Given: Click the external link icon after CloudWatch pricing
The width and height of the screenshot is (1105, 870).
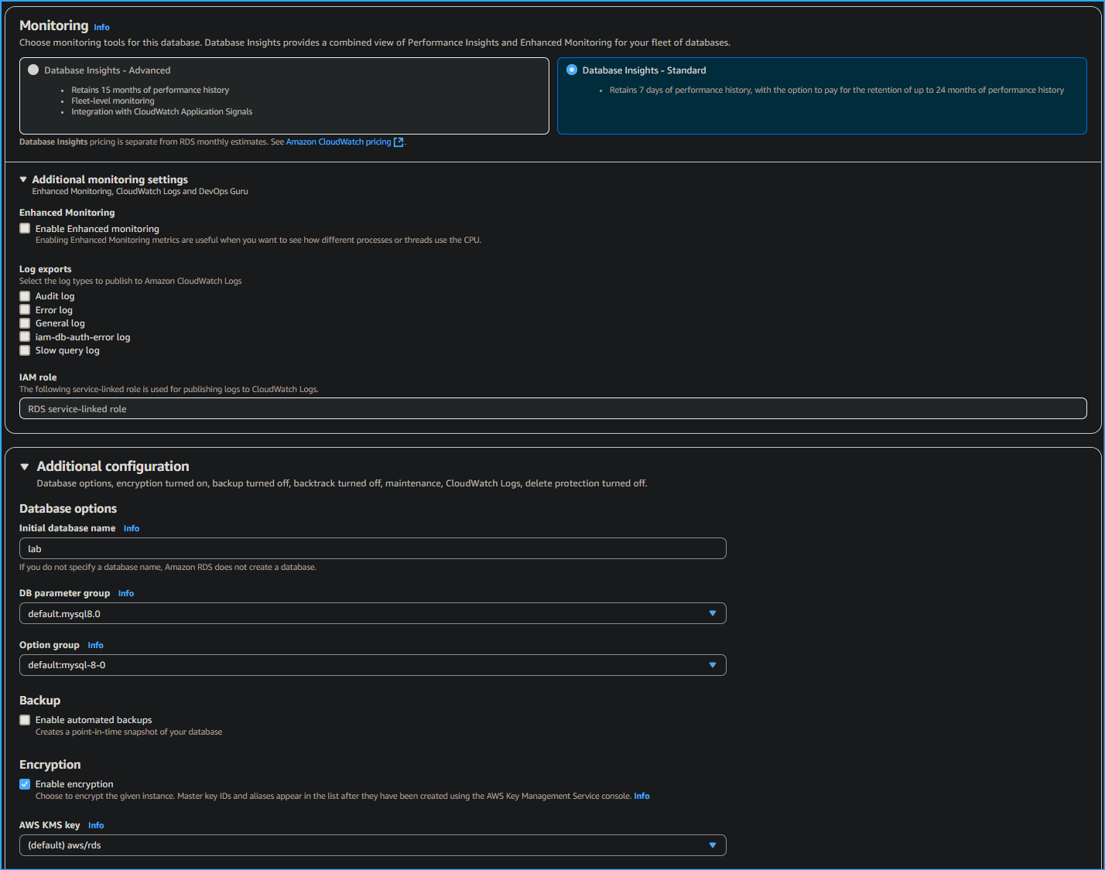Looking at the screenshot, I should 399,142.
